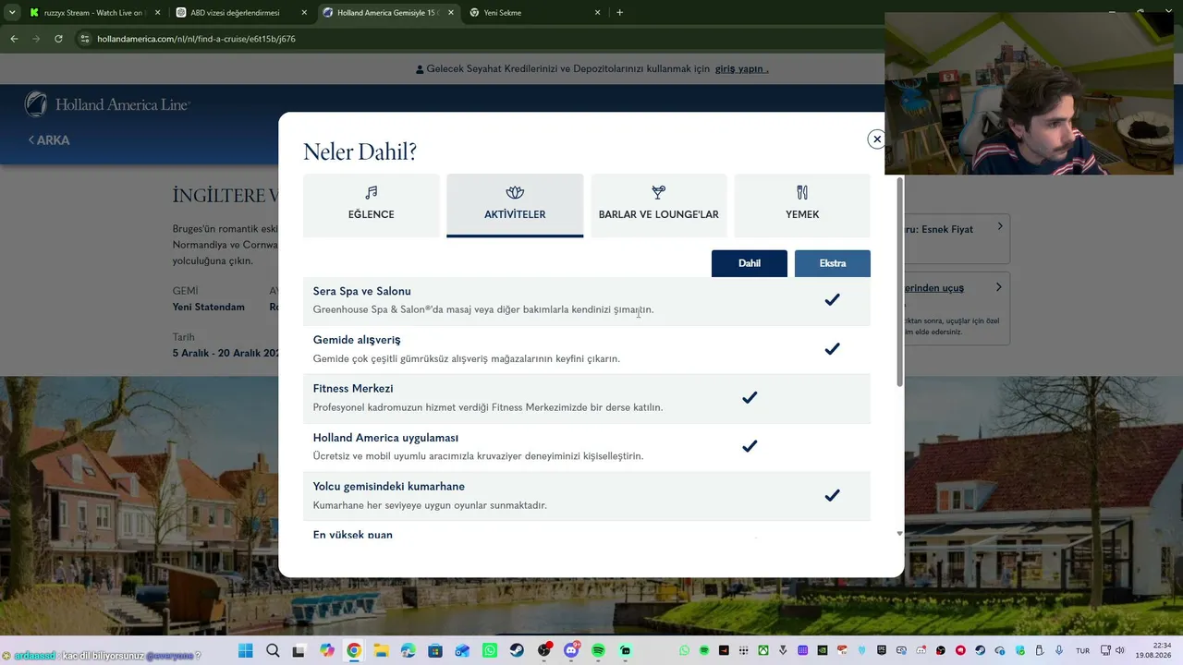The width and height of the screenshot is (1183, 665).
Task: Go back in the browser
Action: click(14, 39)
